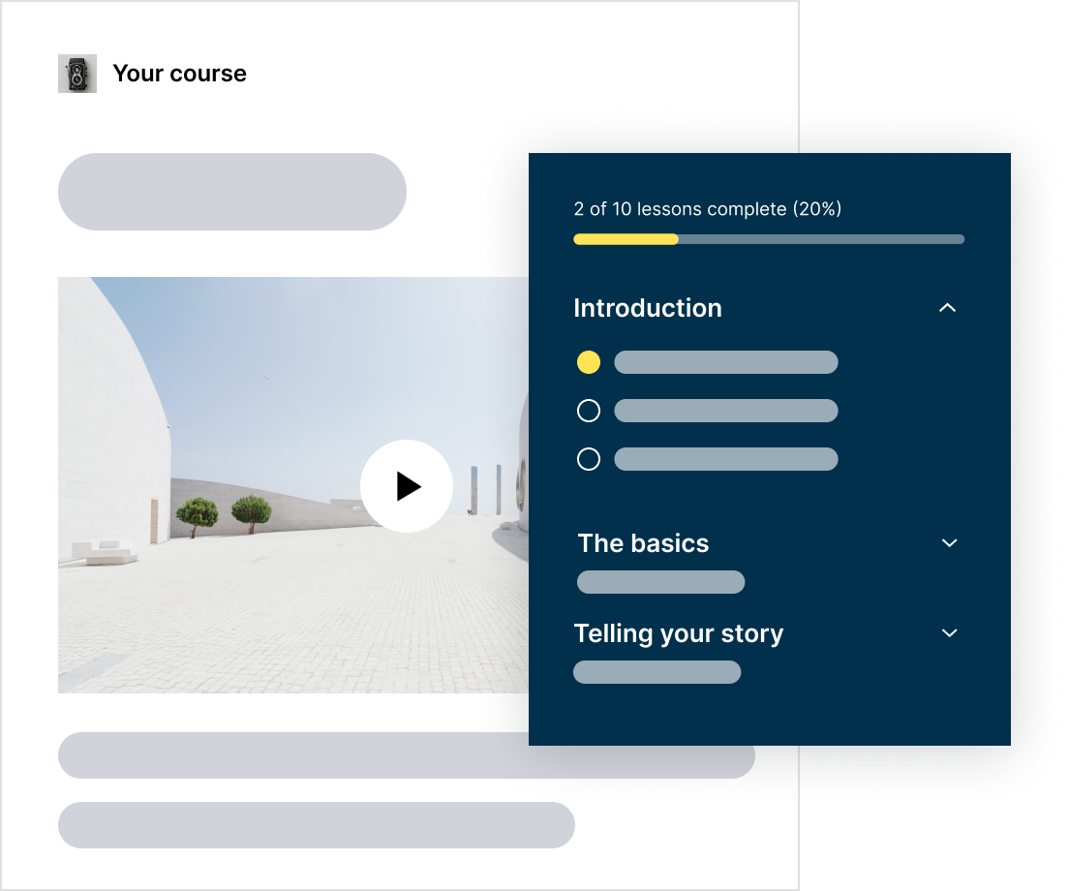
Task: Click the Telling your story heading
Action: (679, 632)
